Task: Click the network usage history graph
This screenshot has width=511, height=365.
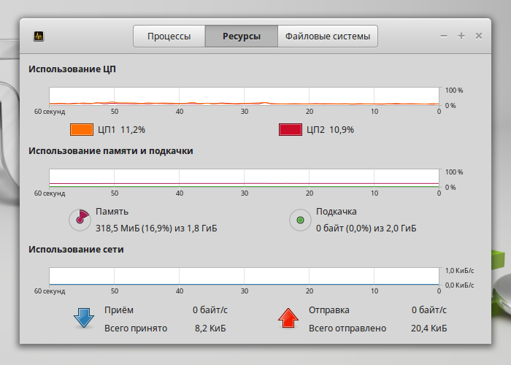Action: pyautogui.click(x=244, y=276)
